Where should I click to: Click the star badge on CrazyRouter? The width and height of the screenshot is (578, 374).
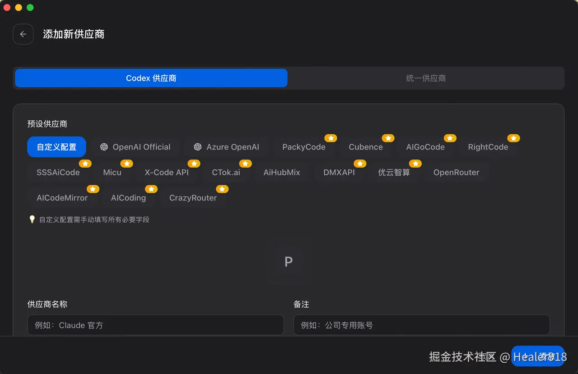[x=223, y=189]
